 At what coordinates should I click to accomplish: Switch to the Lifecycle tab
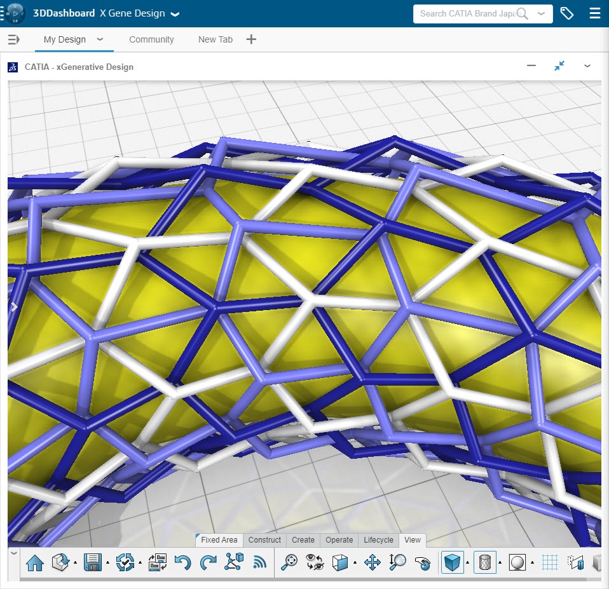378,539
